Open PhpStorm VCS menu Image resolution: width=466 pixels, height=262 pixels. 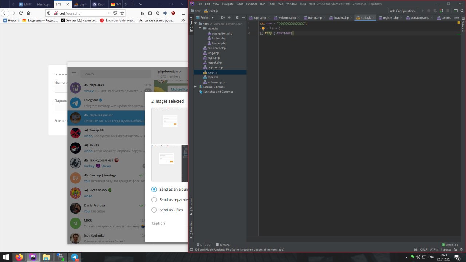tap(281, 4)
